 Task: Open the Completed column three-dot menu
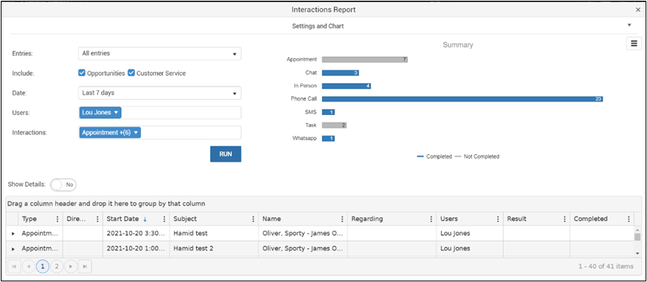tap(628, 219)
